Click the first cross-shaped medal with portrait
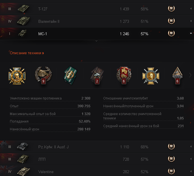 coord(15,75)
